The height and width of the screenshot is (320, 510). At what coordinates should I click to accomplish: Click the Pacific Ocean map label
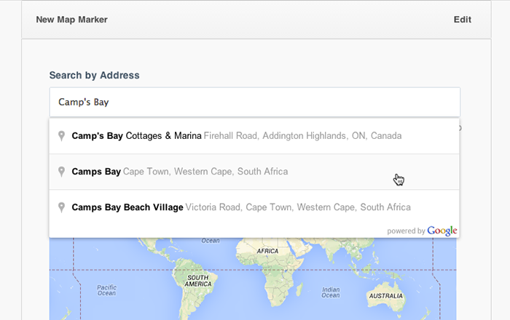click(107, 291)
